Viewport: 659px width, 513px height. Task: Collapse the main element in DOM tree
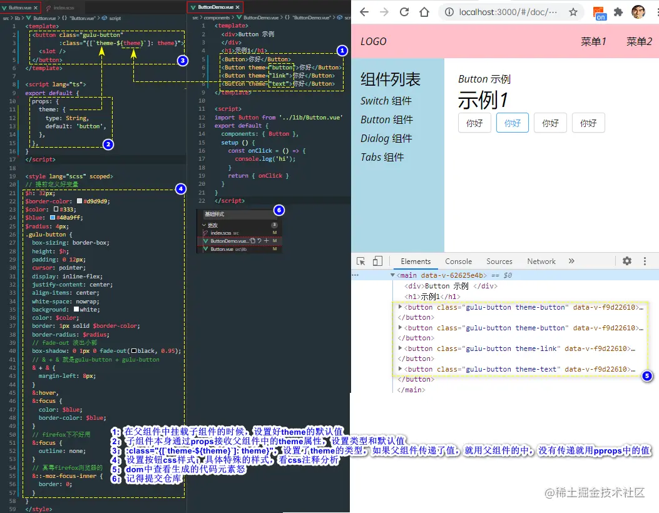point(392,275)
